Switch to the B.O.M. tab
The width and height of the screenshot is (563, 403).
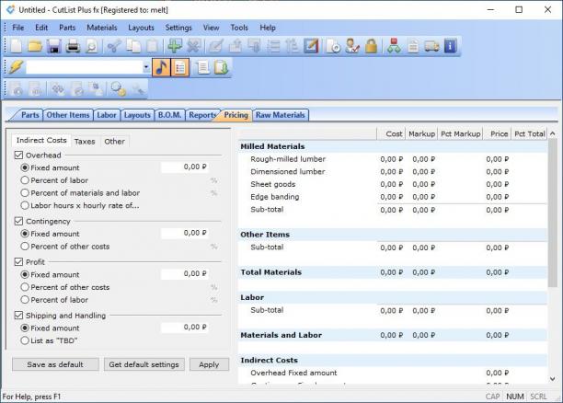click(169, 115)
